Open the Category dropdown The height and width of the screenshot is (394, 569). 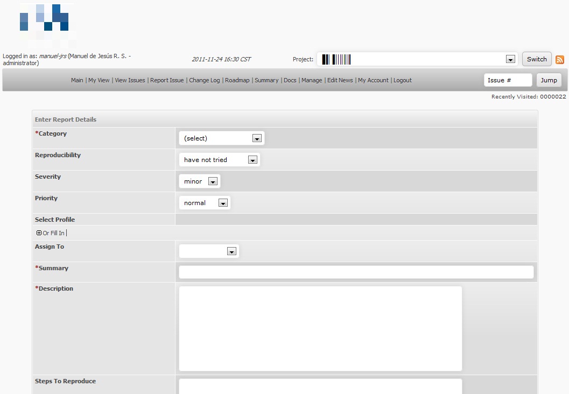pyautogui.click(x=221, y=138)
